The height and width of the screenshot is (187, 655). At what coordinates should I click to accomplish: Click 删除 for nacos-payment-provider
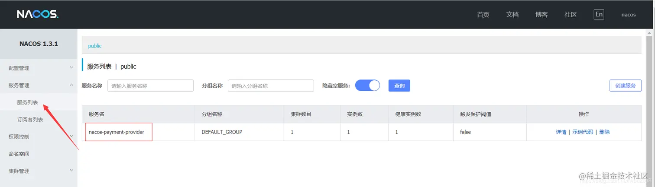604,132
